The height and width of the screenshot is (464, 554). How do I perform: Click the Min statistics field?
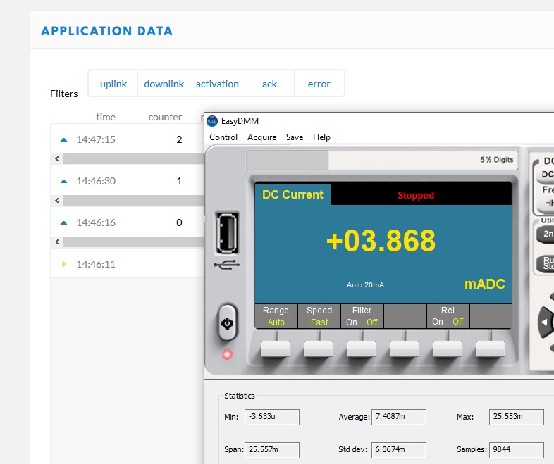[271, 417]
